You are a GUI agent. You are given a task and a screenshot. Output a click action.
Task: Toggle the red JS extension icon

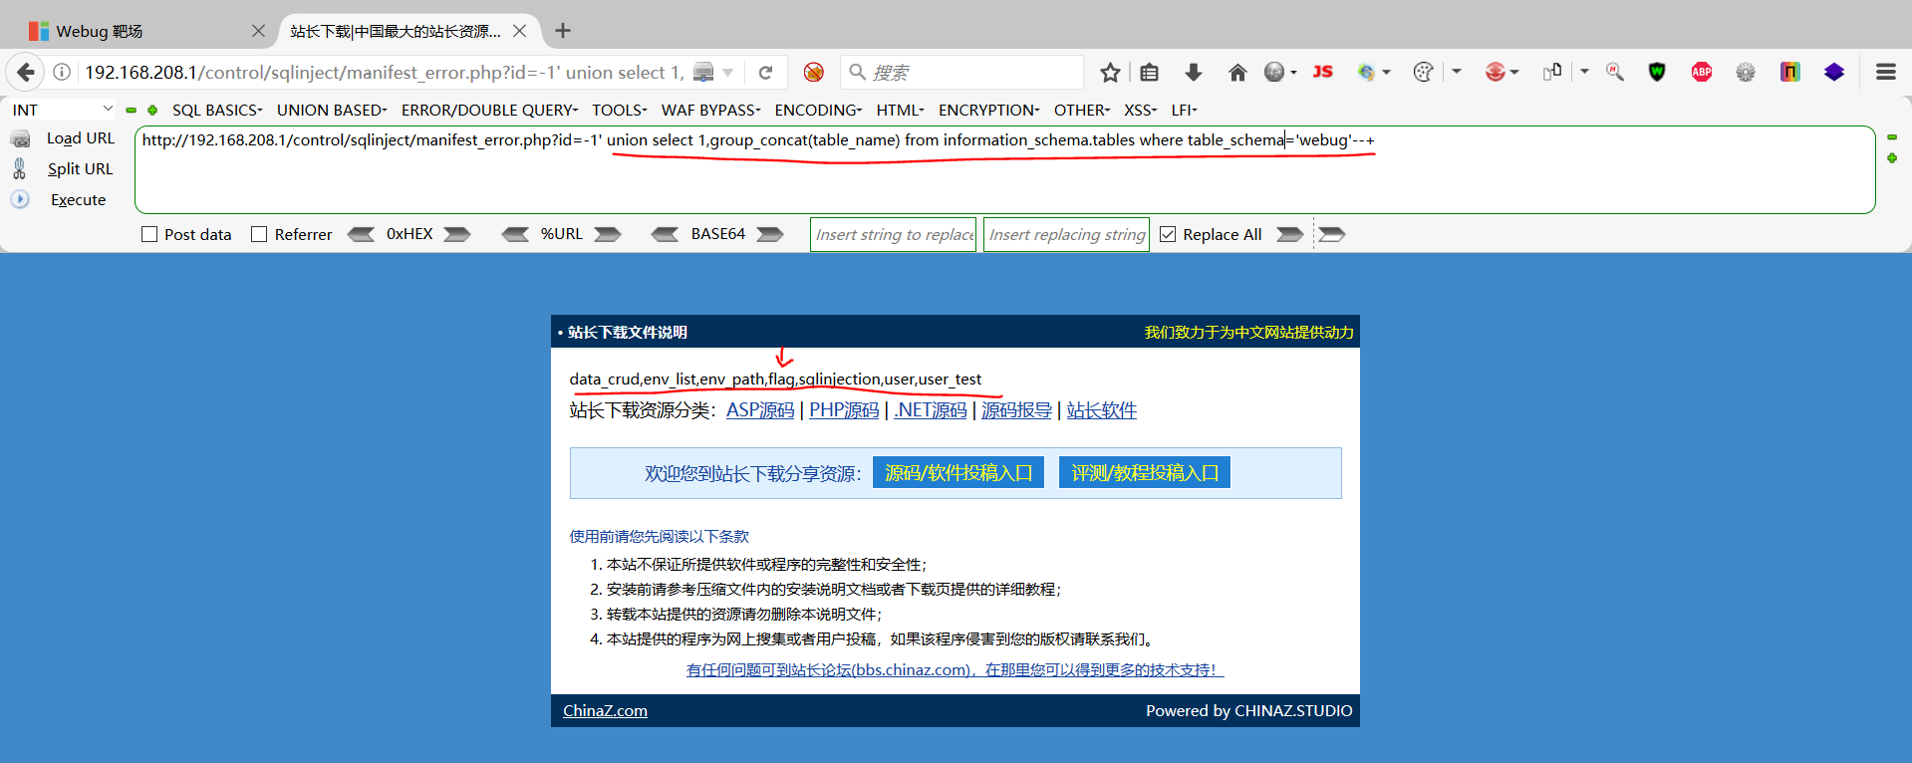(x=1323, y=72)
